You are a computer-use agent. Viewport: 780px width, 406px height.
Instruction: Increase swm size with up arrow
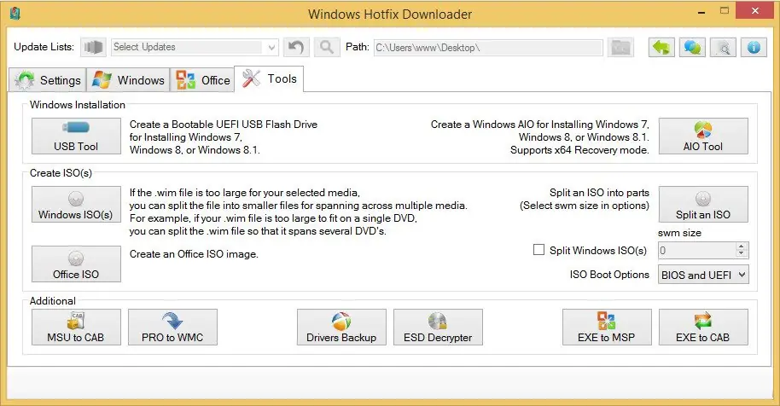coord(742,246)
